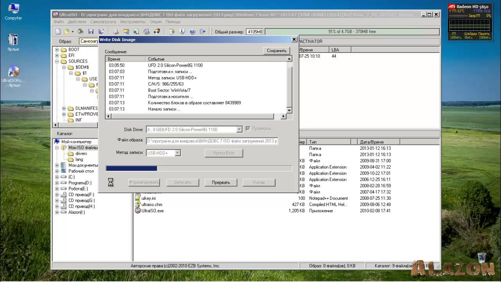
Task: Click the Save As toolbar icon
Action: coord(101,31)
